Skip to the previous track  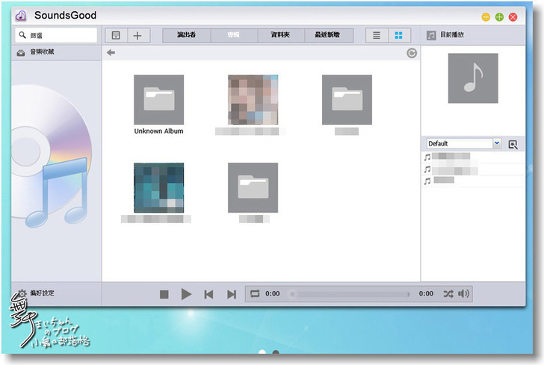(209, 295)
